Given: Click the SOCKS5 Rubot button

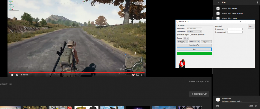Looking at the screenshot, I should 194,42.
